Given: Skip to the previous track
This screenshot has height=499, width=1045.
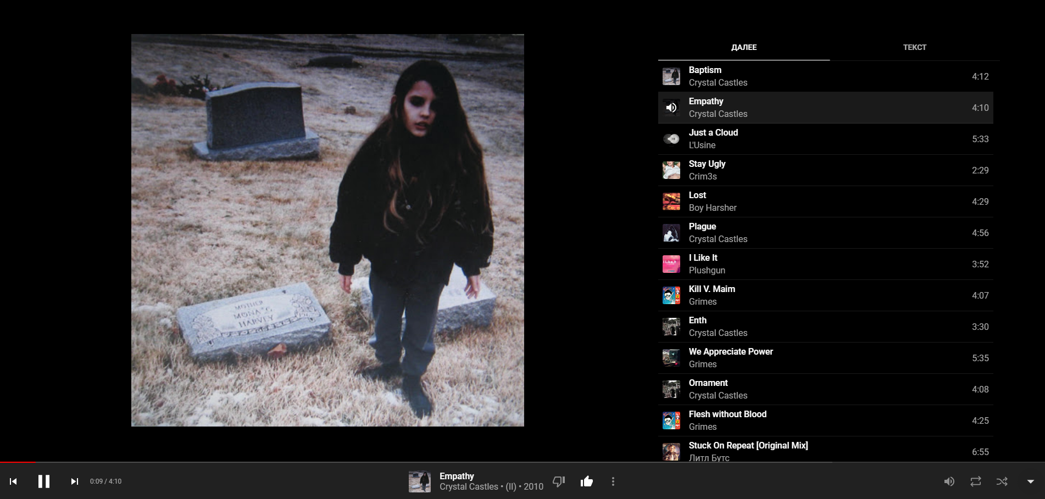Looking at the screenshot, I should [13, 481].
